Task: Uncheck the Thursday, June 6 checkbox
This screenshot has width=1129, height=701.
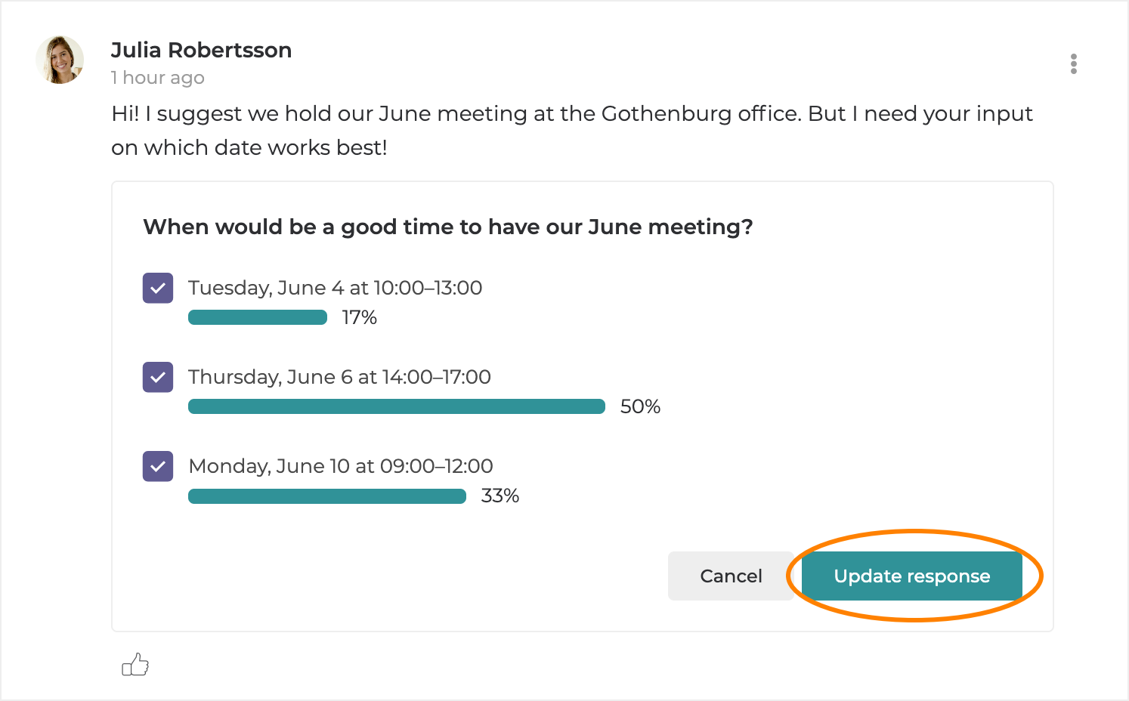Action: (x=158, y=377)
